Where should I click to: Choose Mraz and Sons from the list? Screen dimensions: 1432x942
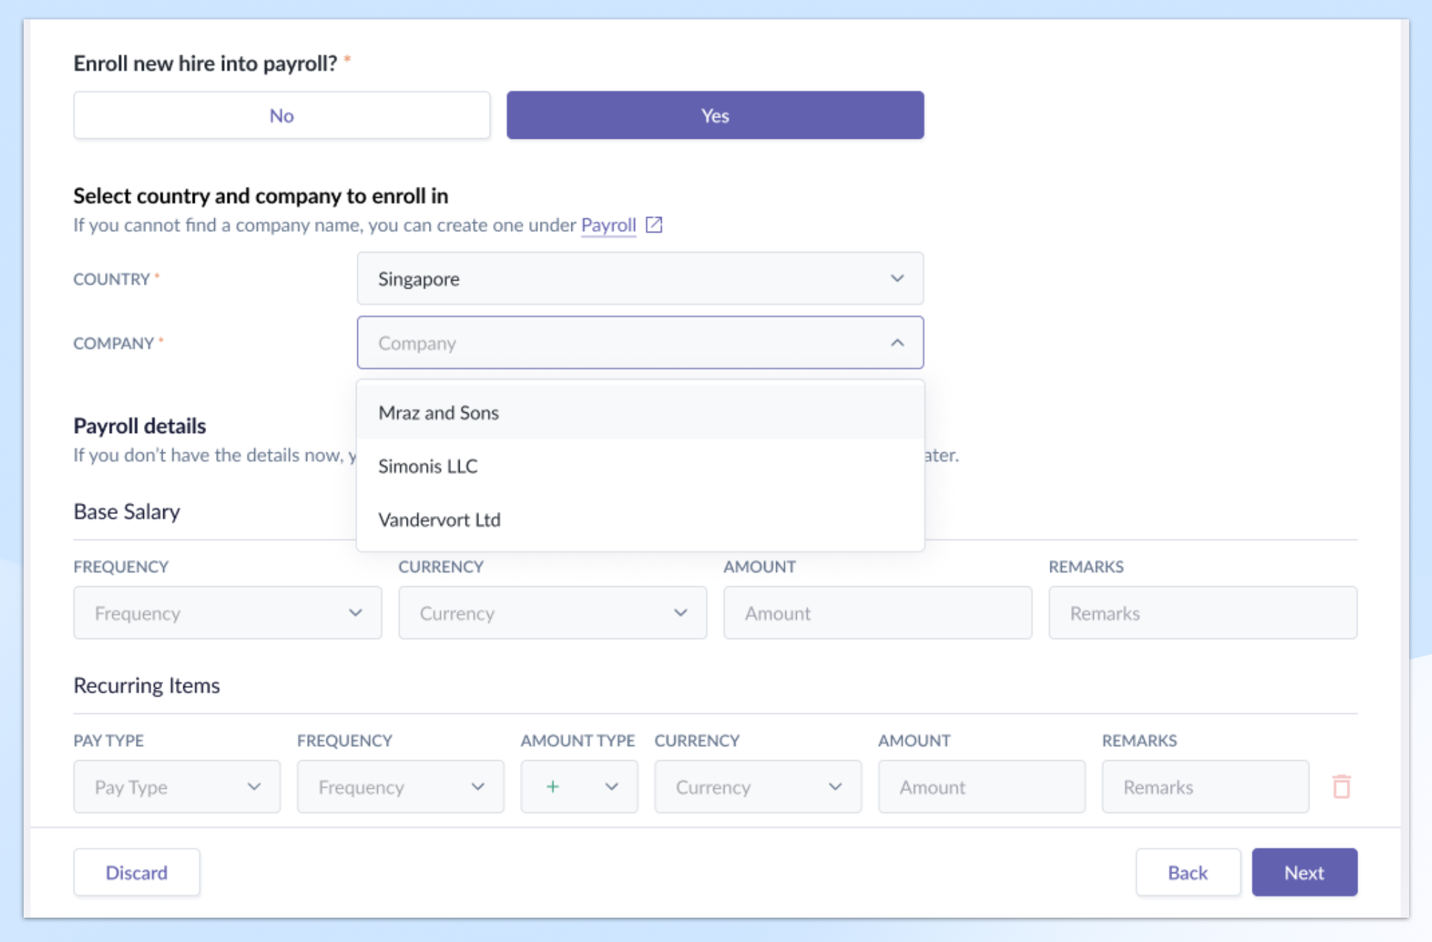(640, 412)
